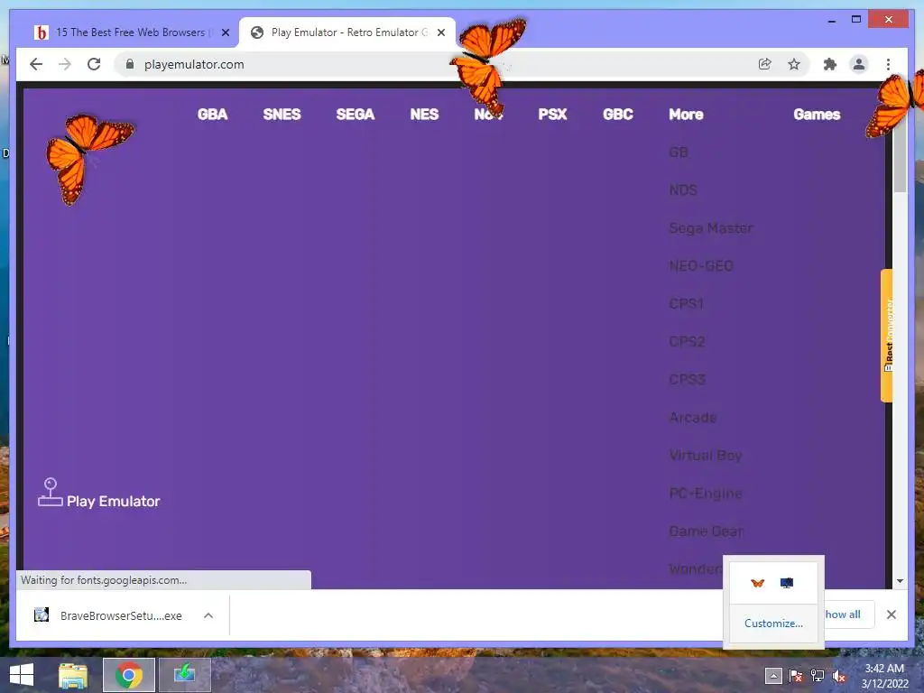Bookmark this tab with the star icon
The height and width of the screenshot is (693, 924).
pos(794,64)
